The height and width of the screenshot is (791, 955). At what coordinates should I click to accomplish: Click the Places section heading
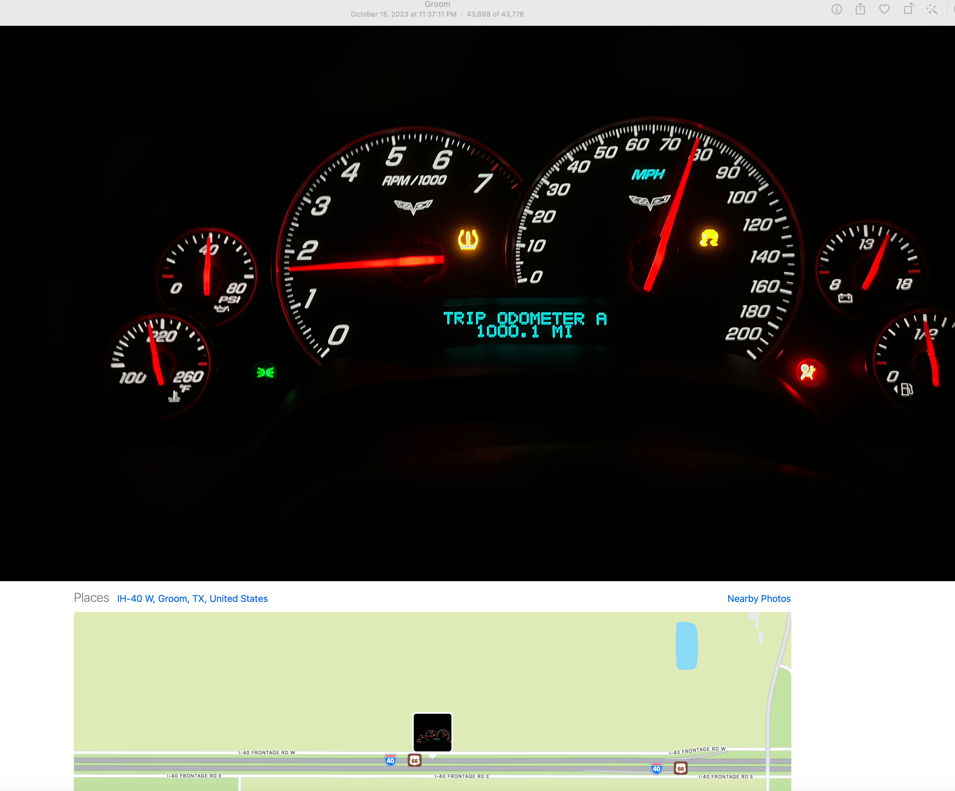(x=91, y=598)
